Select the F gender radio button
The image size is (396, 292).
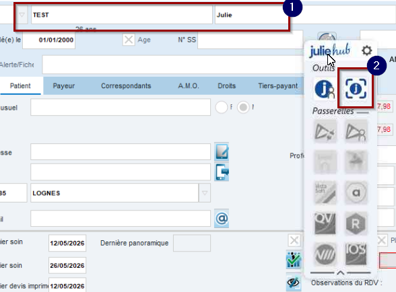click(221, 107)
